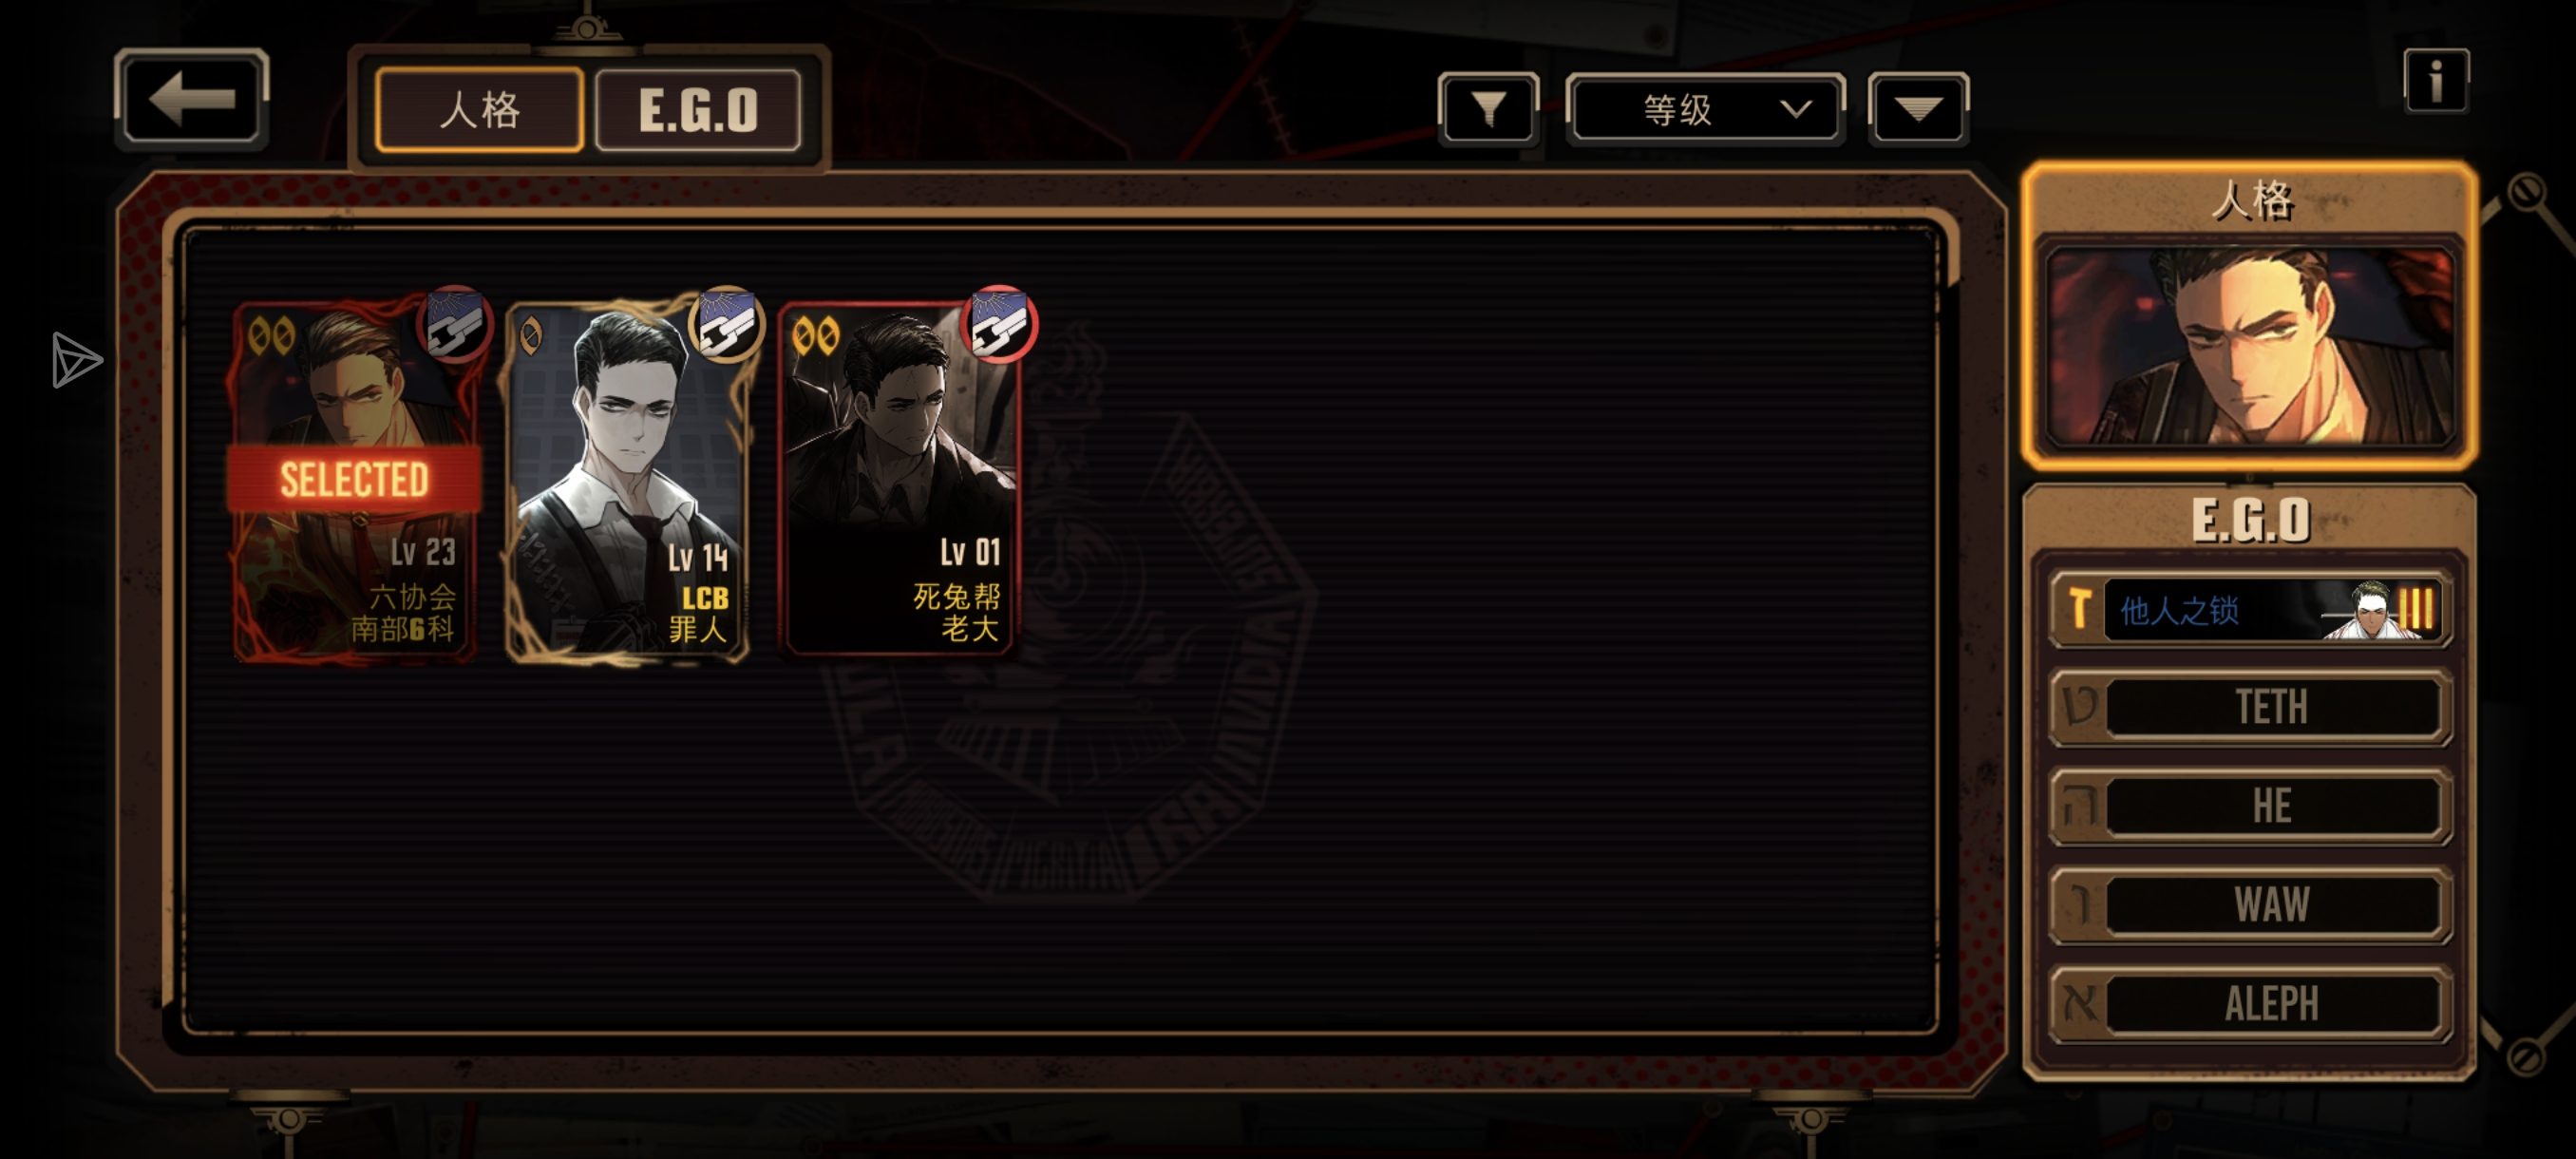Select the Lv 01 死兔帮老大 identity card

click(898, 480)
